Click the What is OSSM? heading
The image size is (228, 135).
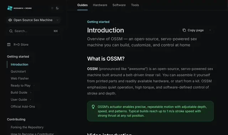click(106, 59)
